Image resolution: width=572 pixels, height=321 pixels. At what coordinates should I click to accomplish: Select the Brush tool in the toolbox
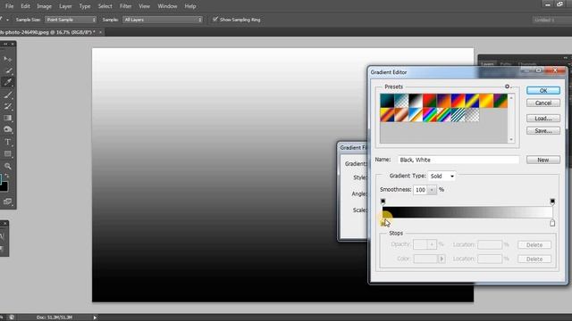tap(8, 95)
